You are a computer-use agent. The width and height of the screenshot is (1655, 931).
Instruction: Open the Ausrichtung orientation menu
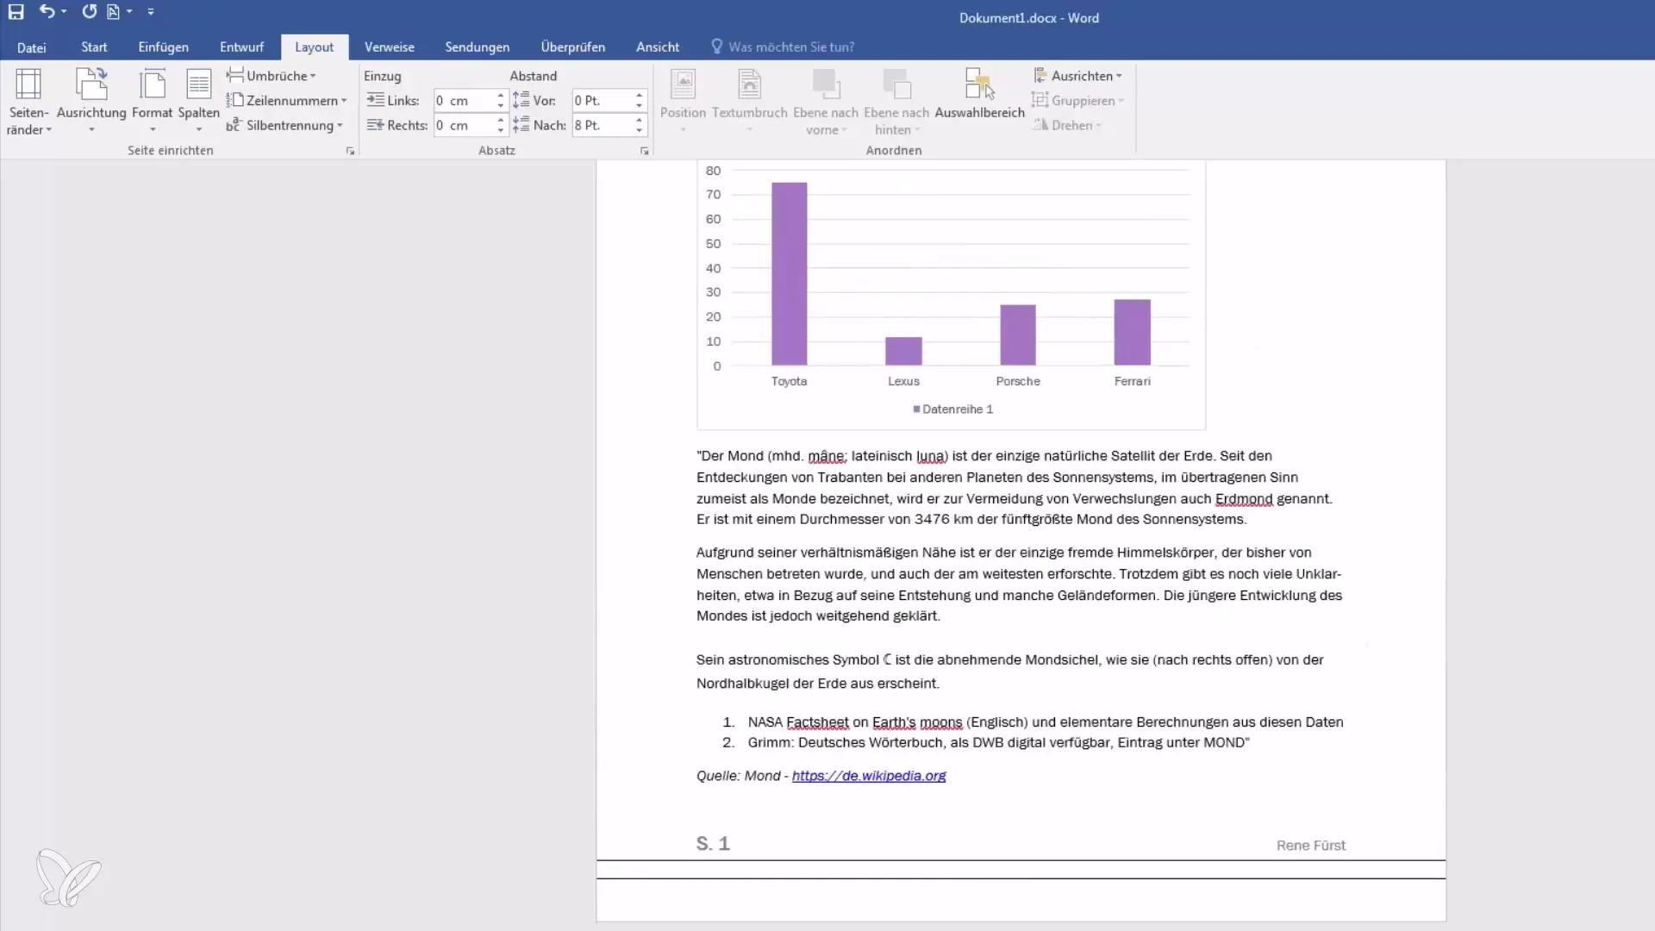click(x=91, y=102)
